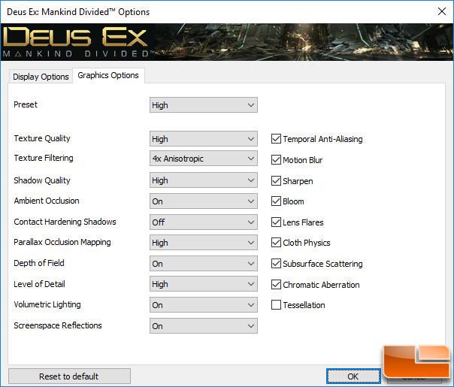The height and width of the screenshot is (387, 454).
Task: Switch to the Display Options tab
Action: click(41, 77)
